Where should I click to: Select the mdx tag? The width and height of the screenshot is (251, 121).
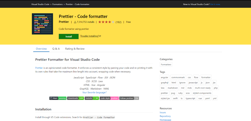coord(190,88)
